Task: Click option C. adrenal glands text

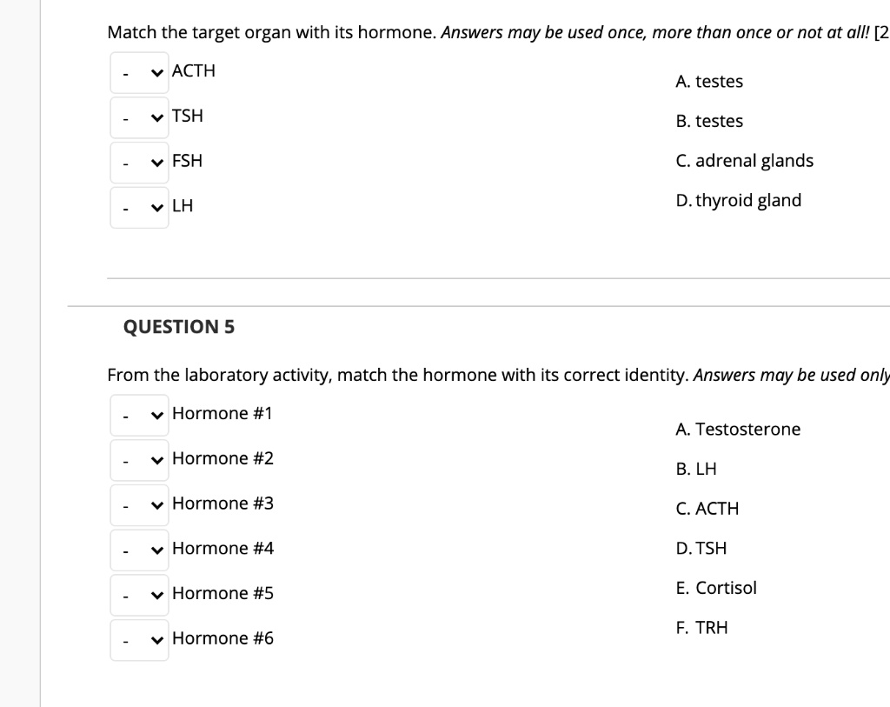Action: 745,161
